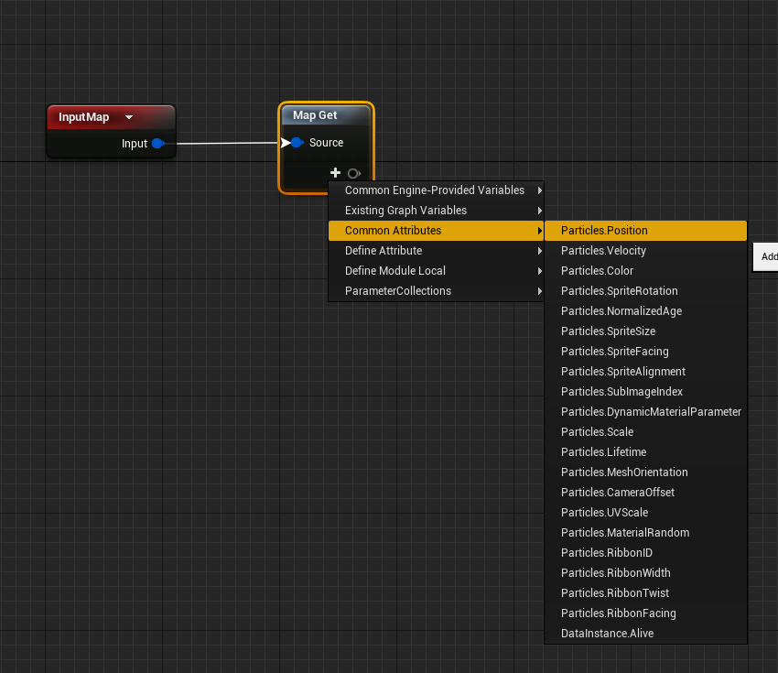Image resolution: width=778 pixels, height=673 pixels.
Task: Choose Particles.NormalizedAge attribute
Action: pos(645,311)
